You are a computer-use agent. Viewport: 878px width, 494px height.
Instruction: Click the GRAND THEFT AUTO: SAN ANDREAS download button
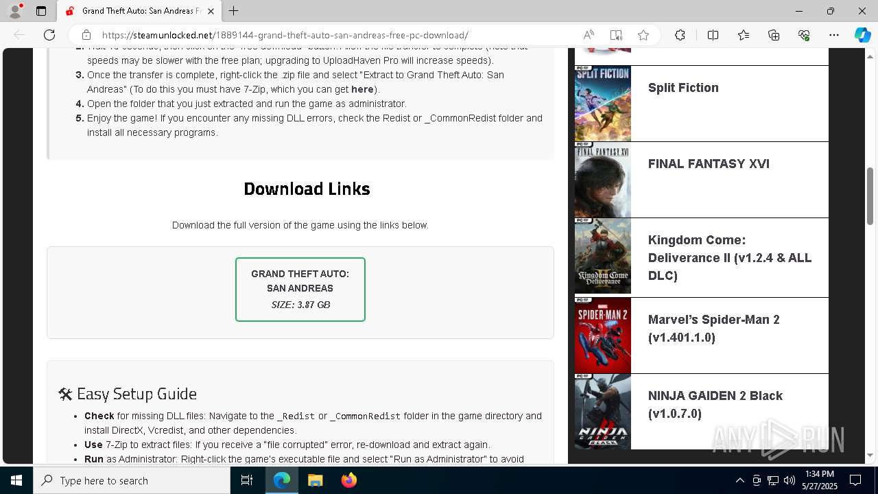(x=300, y=290)
